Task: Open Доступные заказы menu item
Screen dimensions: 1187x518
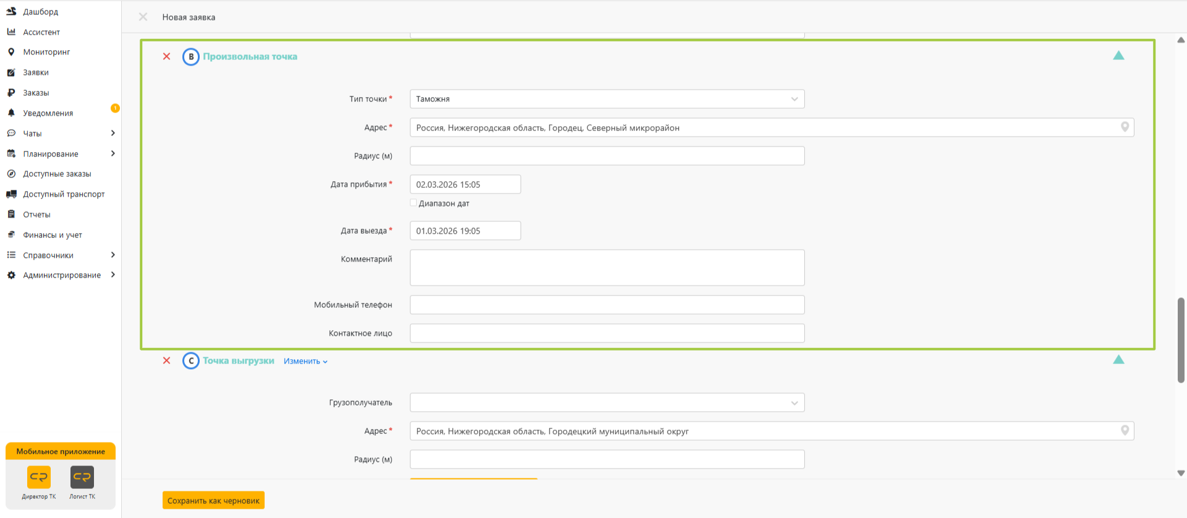Action: point(57,174)
